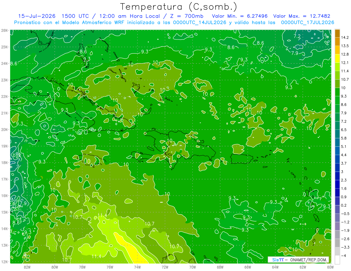Select the date text "15-Jul-2026"

tap(37, 16)
